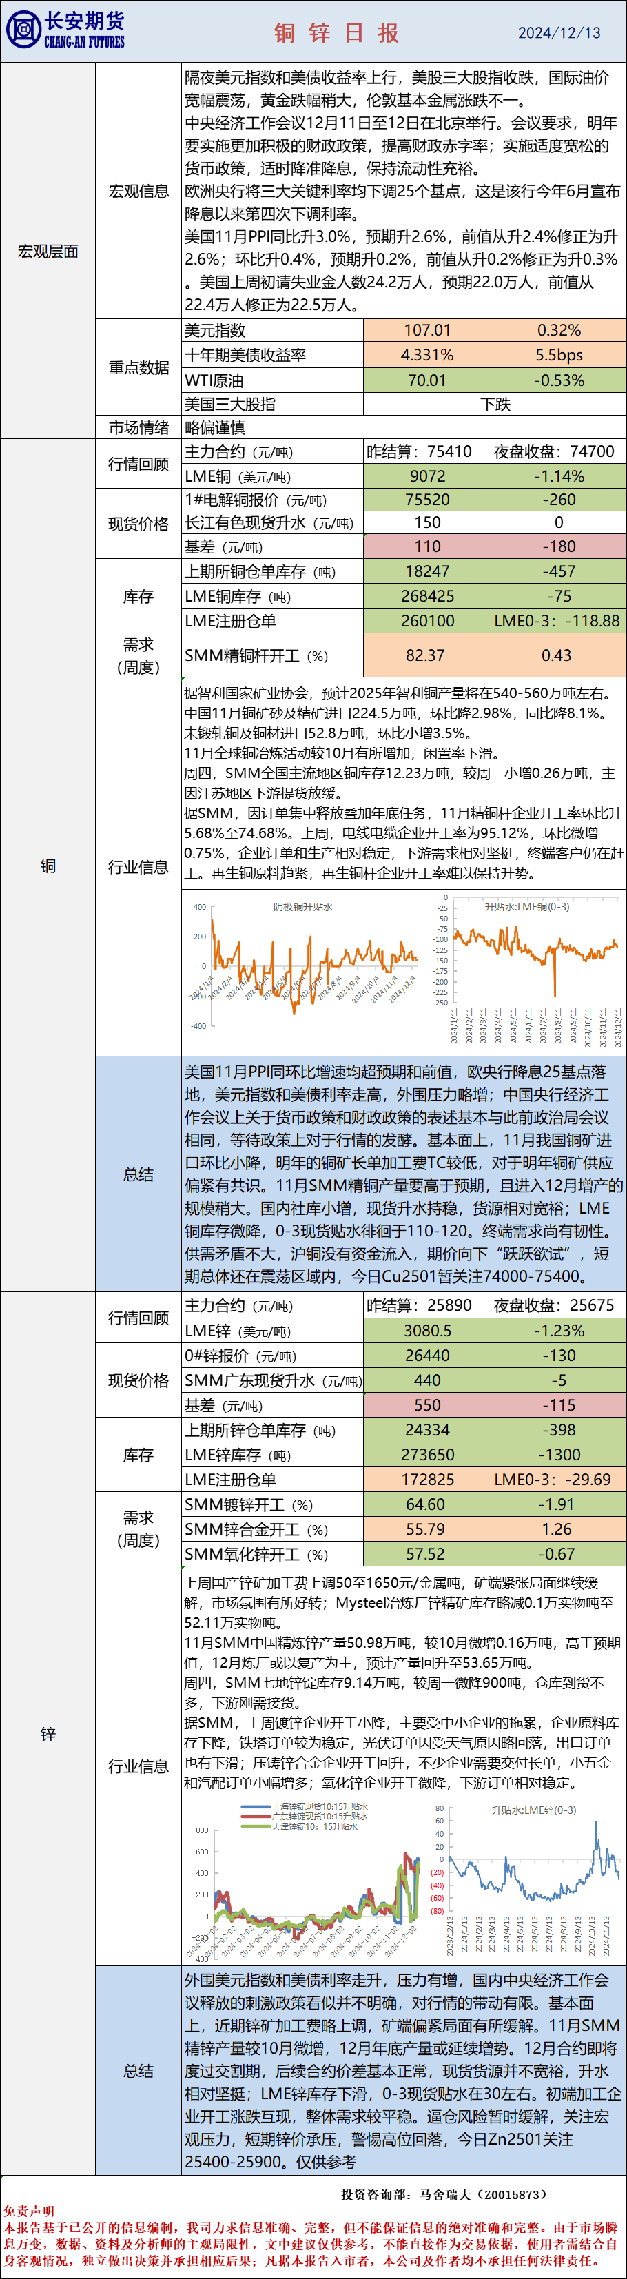This screenshot has width=627, height=2279.
Task: Click the 宏观层面 section label
Action: pyautogui.click(x=48, y=252)
